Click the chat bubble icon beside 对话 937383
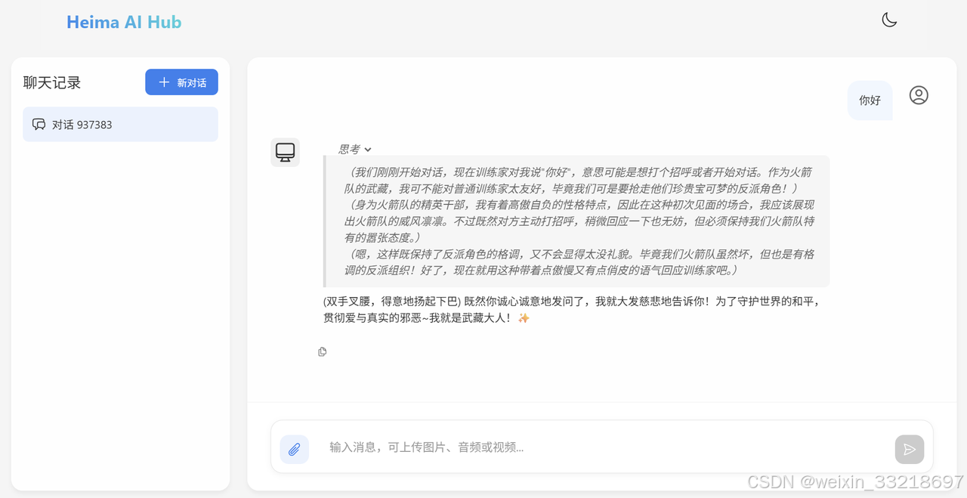The height and width of the screenshot is (498, 967). [39, 125]
